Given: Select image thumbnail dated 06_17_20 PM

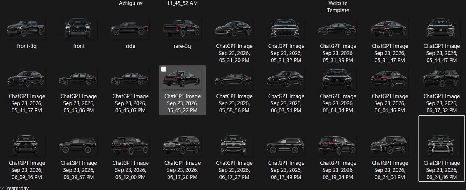Looking at the screenshot, I should [182, 145].
